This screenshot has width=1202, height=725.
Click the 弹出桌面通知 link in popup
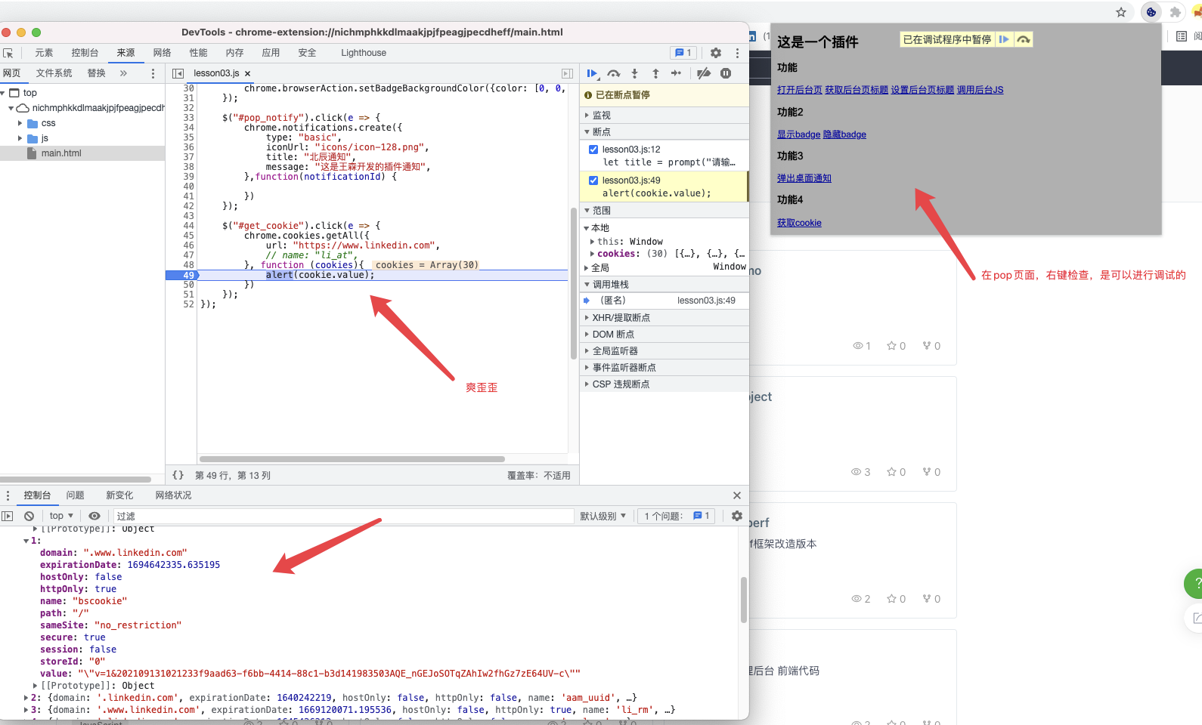coord(804,178)
